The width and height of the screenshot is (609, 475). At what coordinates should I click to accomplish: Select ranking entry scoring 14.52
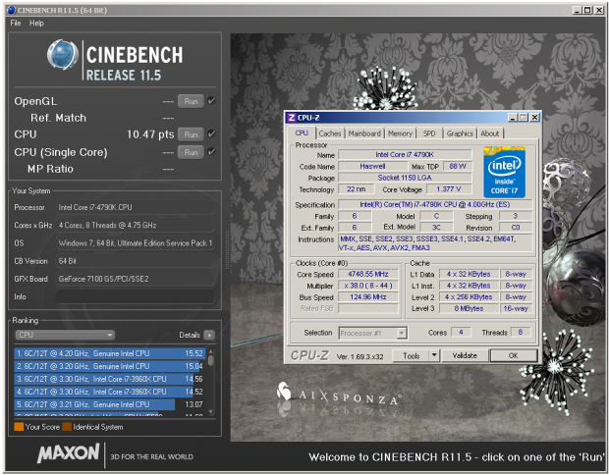click(110, 392)
